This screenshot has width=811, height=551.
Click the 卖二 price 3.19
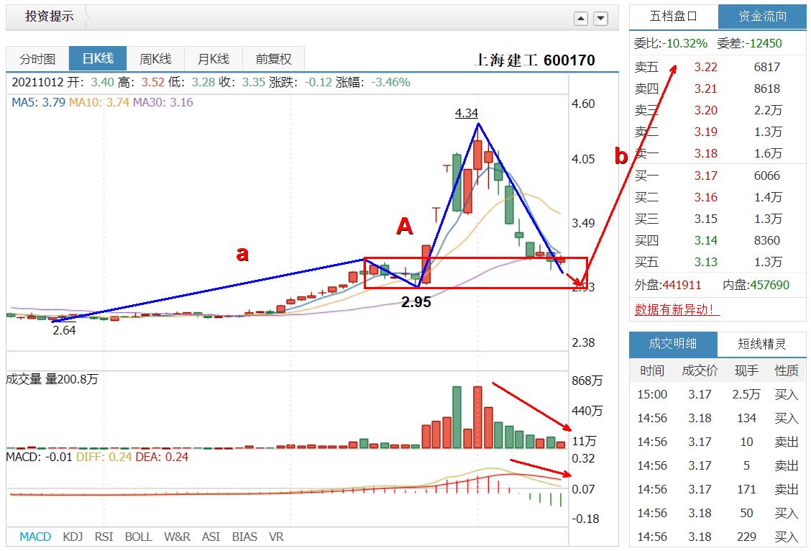(705, 132)
